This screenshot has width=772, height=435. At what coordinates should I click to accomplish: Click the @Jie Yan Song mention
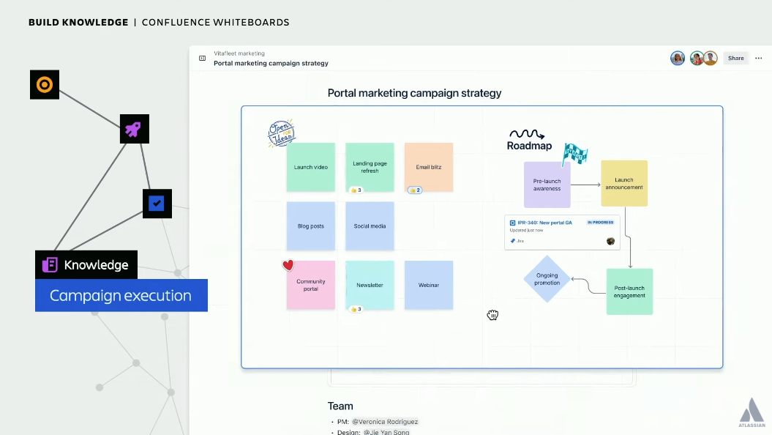click(386, 432)
